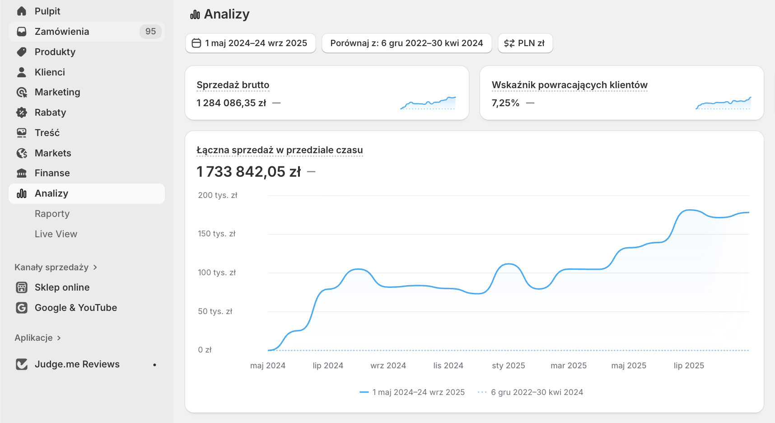Open the Rabaty section
This screenshot has width=775, height=423.
[86, 113]
